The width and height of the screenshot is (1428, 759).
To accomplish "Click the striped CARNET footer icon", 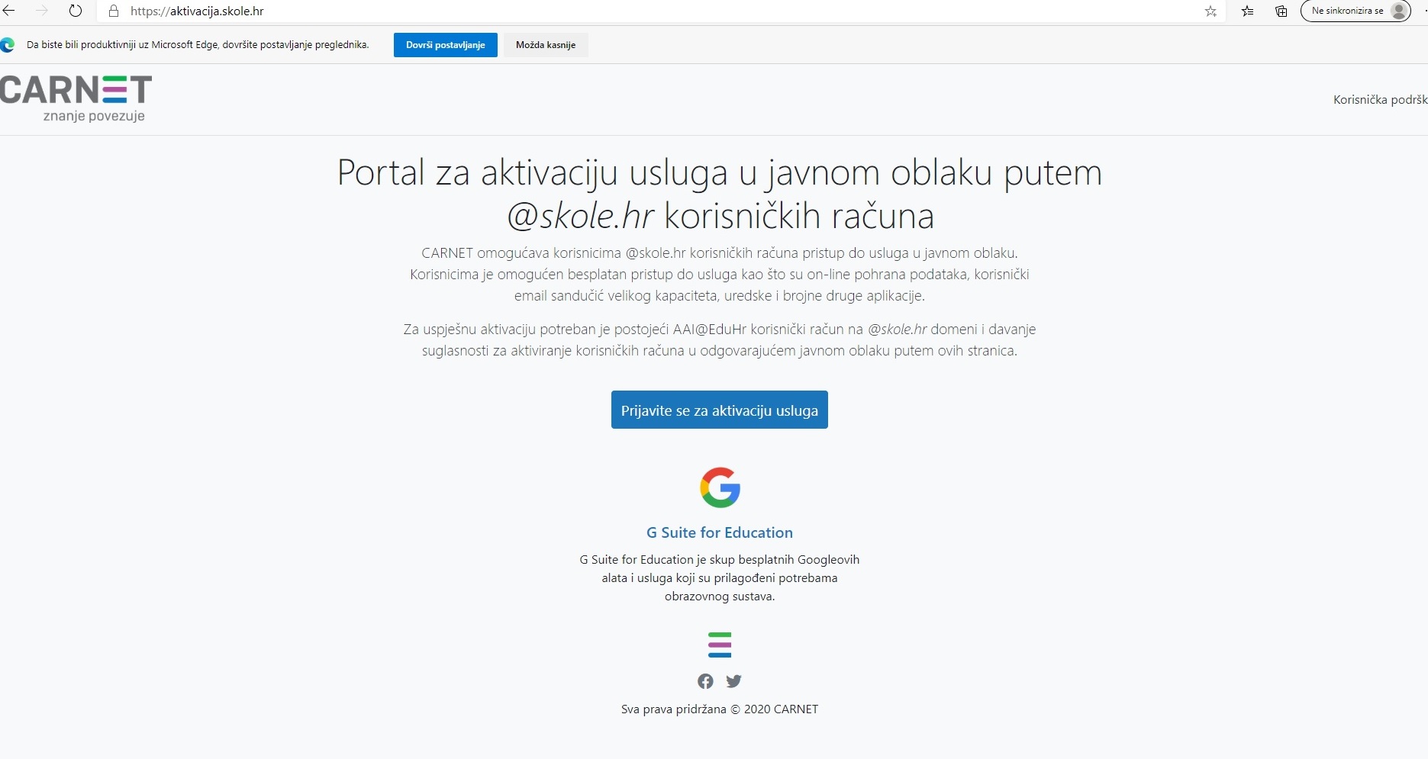I will (720, 645).
